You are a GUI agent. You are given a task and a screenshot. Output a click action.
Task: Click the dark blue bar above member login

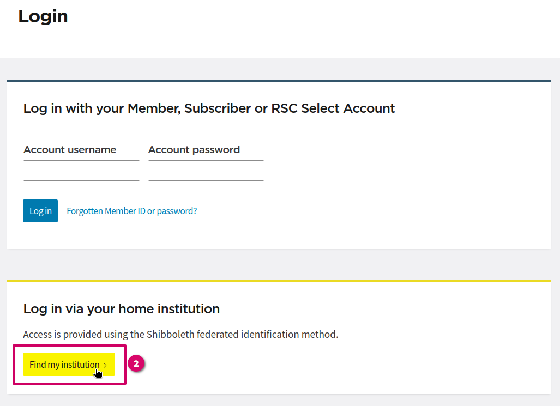[x=279, y=81]
